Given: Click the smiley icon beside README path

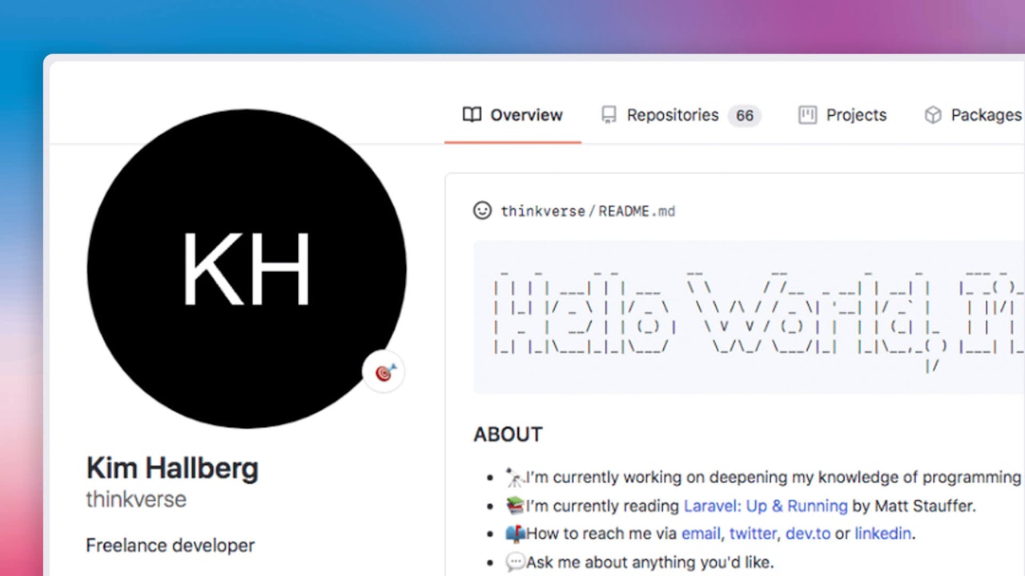Looking at the screenshot, I should [482, 210].
